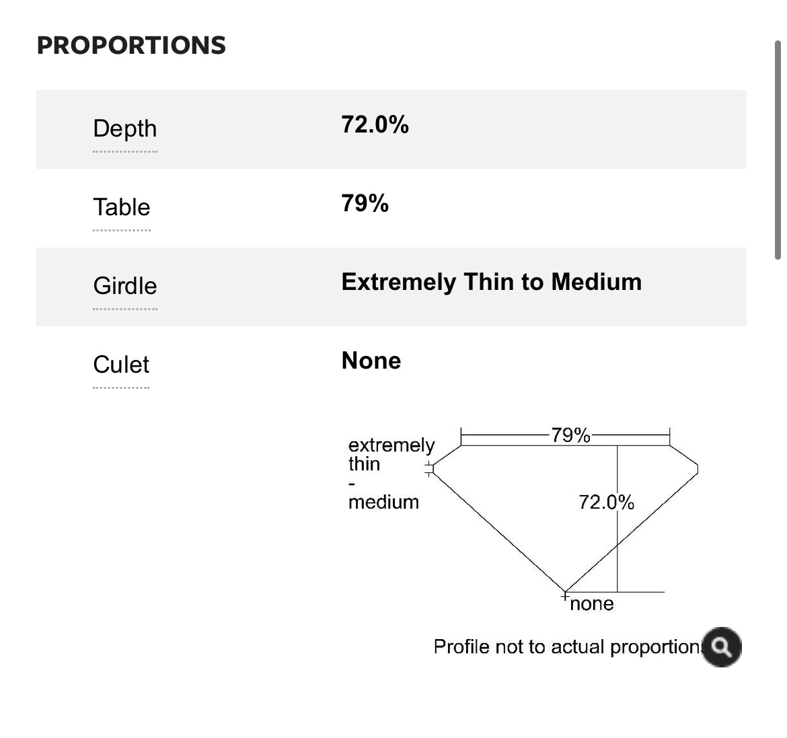The height and width of the screenshot is (738, 787).
Task: Click the 'Profile not to actual proportions' caption
Action: click(567, 647)
